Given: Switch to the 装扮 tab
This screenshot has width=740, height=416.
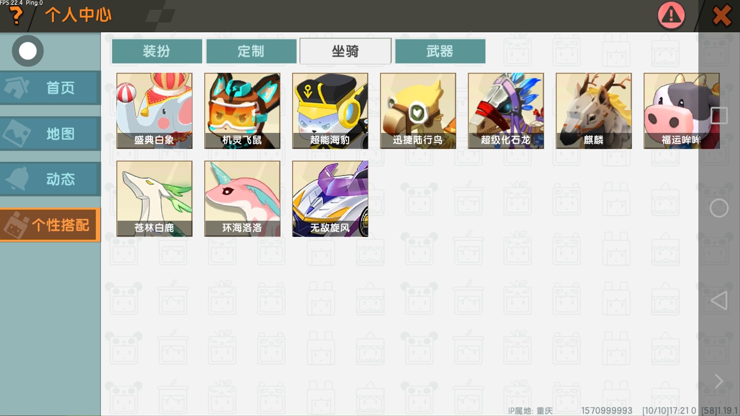Looking at the screenshot, I should [x=157, y=51].
